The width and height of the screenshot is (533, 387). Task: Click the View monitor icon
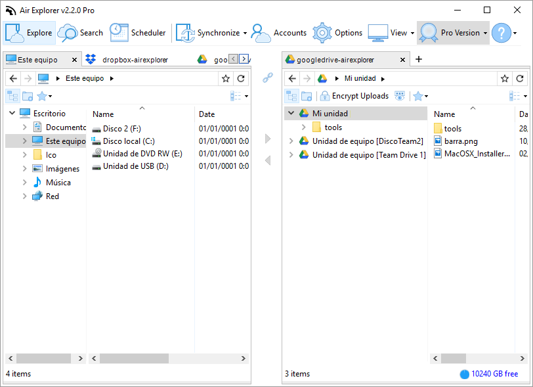click(377, 33)
